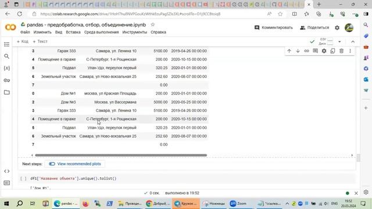Click the Диск usage bar
Screen dimensions: 372x209
[330, 44]
